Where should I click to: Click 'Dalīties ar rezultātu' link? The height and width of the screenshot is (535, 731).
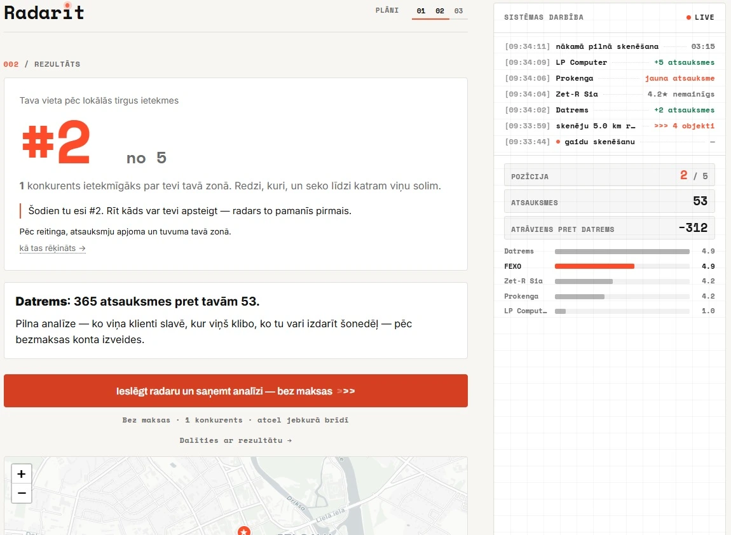[235, 440]
